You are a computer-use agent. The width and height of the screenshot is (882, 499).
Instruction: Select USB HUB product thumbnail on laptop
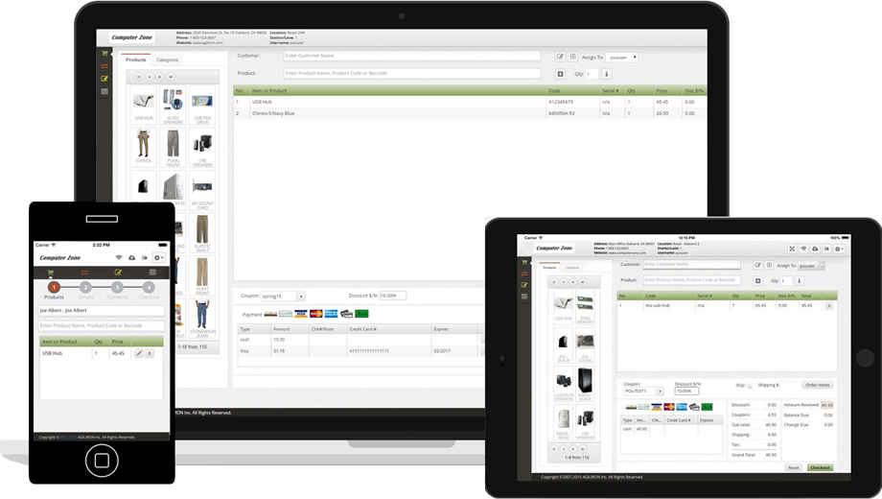(x=144, y=105)
